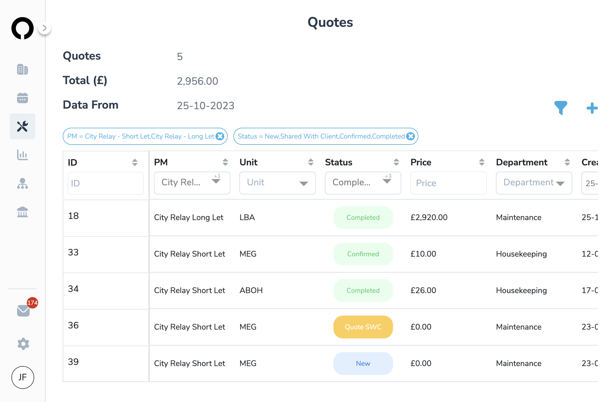This screenshot has width=615, height=402.
Task: Click Completed badge in ABOH row
Action: pyautogui.click(x=363, y=291)
